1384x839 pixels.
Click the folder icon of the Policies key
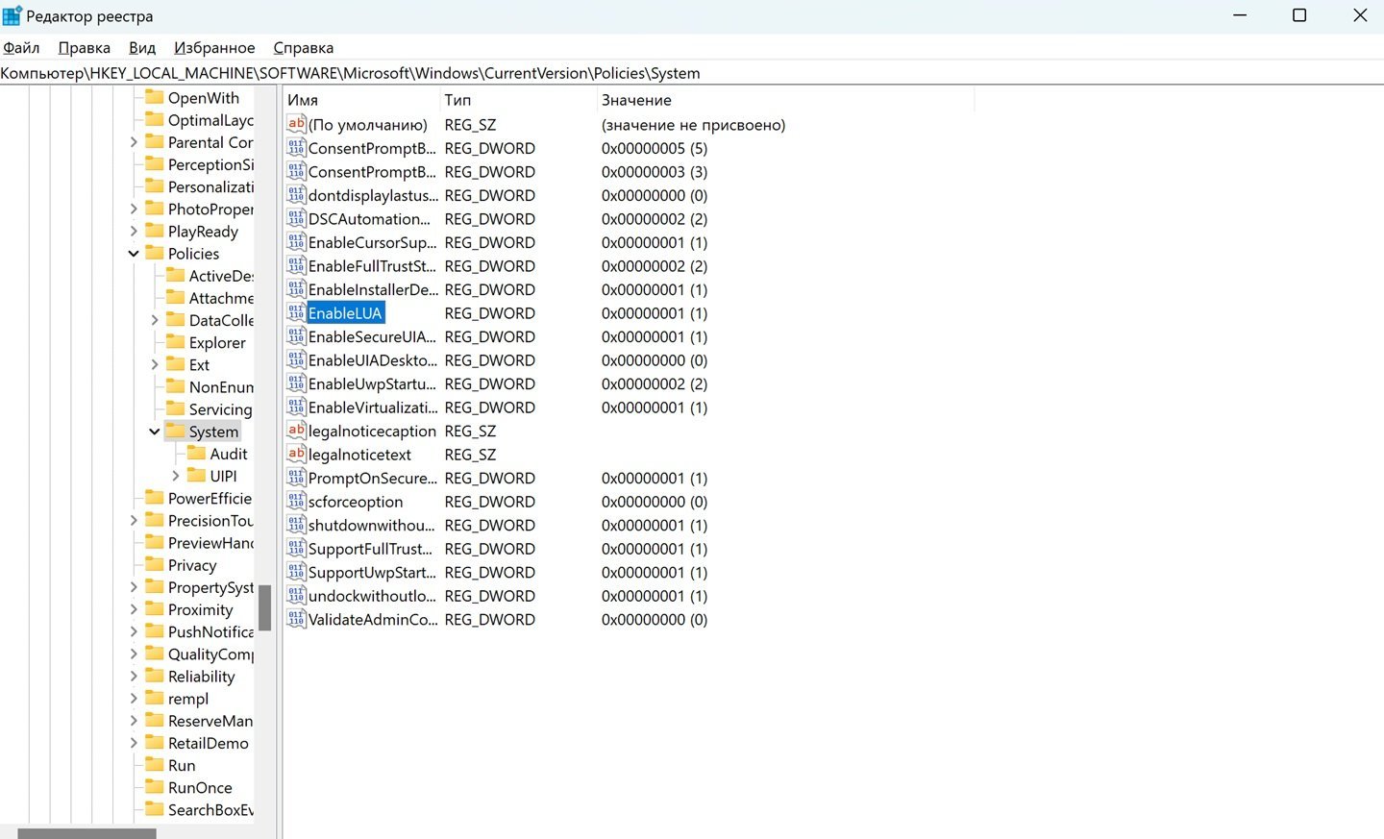[x=154, y=253]
